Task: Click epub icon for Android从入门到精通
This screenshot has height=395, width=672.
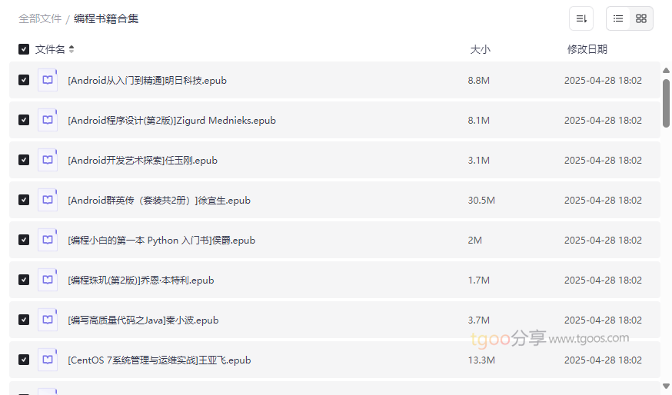Action: click(48, 80)
